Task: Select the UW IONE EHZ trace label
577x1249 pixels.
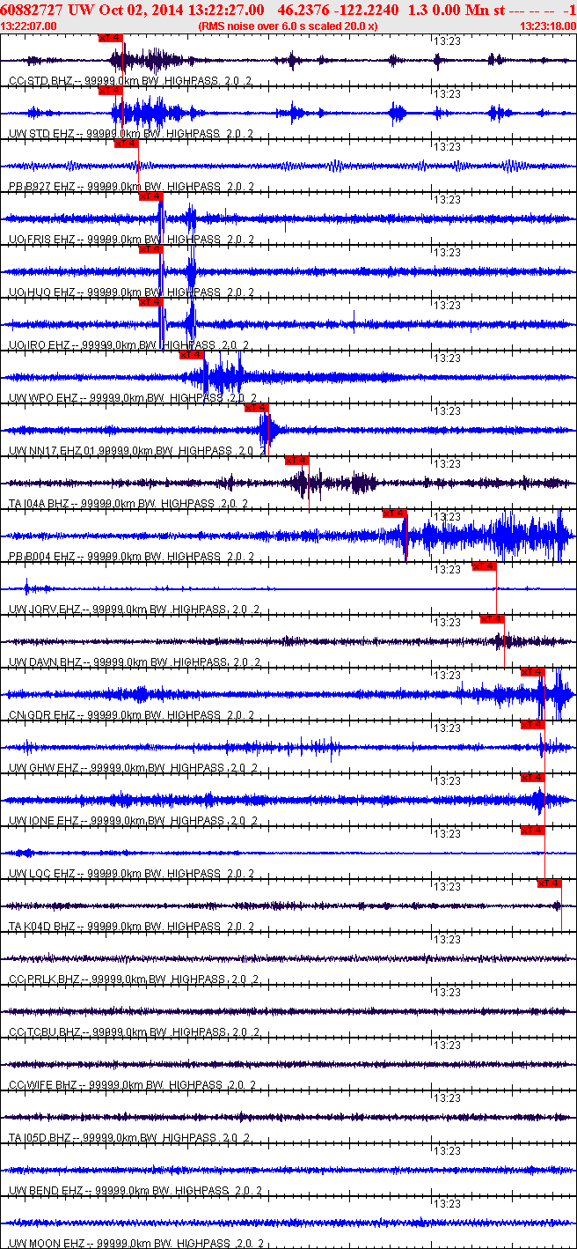Action: (132, 821)
